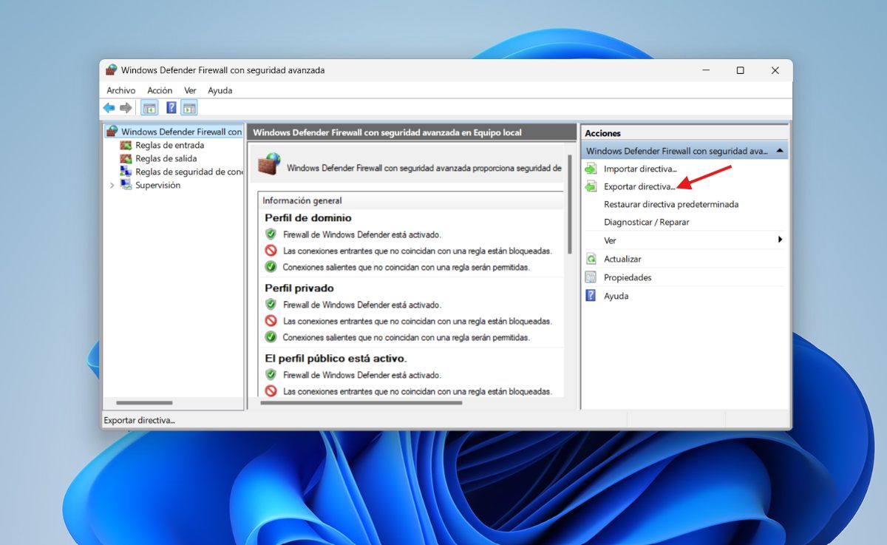Image resolution: width=887 pixels, height=545 pixels.
Task: Click red blocked icon under Perfil privado
Action: pyautogui.click(x=271, y=321)
